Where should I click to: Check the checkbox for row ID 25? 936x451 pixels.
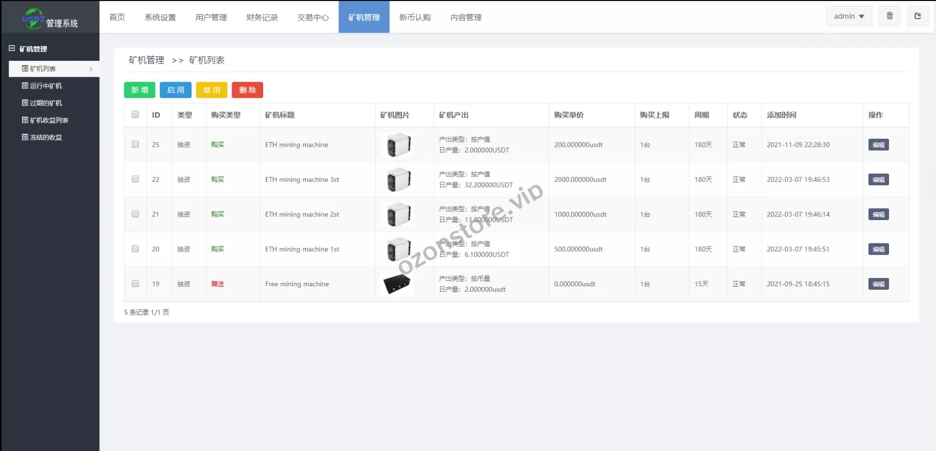click(x=135, y=144)
